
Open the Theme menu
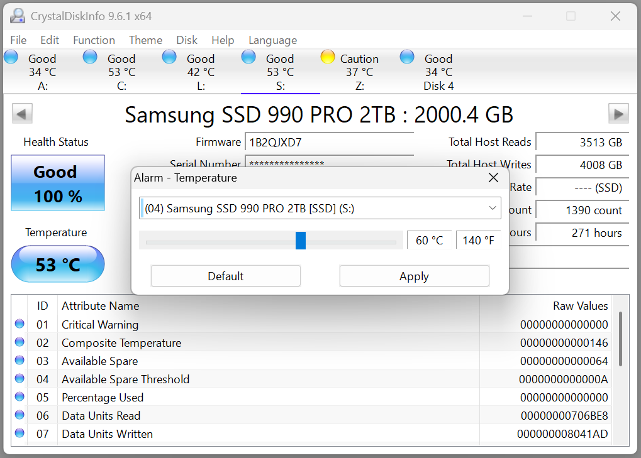[x=145, y=40]
